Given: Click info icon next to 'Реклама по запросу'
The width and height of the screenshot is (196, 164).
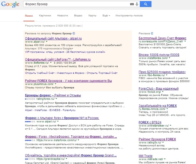Looking at the screenshot, I should (74, 33).
